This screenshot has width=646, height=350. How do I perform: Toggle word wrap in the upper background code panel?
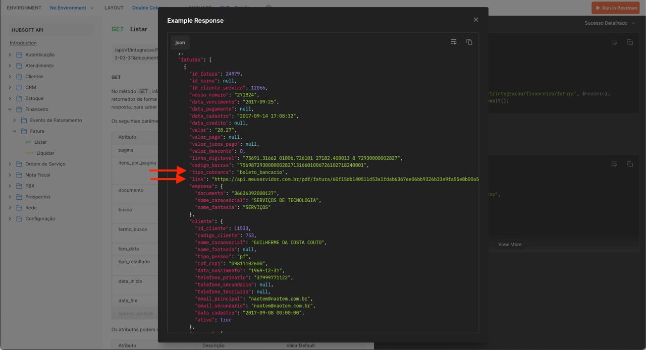614,42
